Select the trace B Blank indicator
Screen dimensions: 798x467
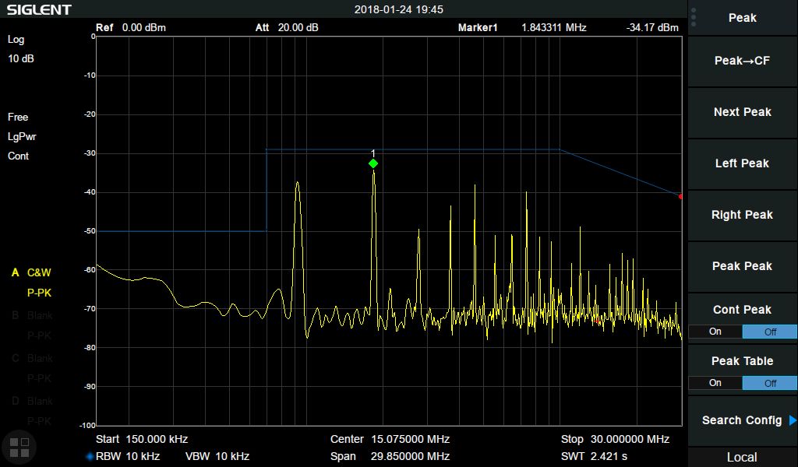tap(31, 315)
